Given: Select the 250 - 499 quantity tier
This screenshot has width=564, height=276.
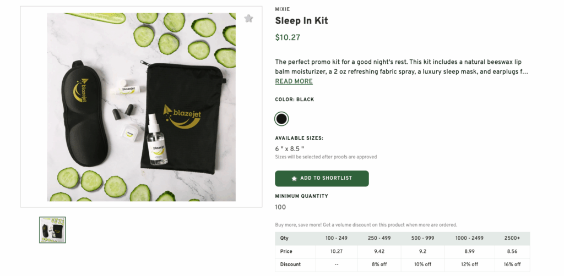Looking at the screenshot, I should click(378, 239).
